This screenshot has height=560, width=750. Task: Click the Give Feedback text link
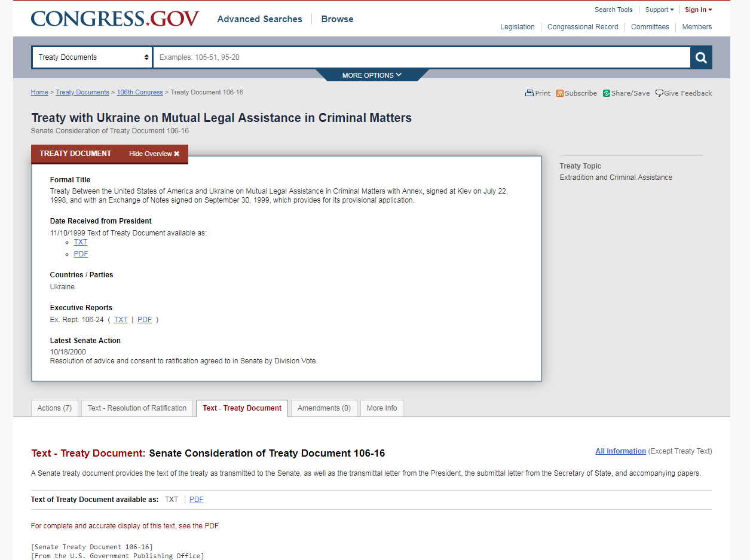(x=688, y=93)
